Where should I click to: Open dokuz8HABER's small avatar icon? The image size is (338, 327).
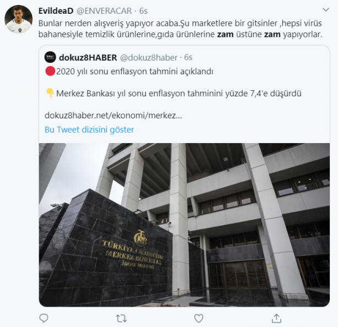pyautogui.click(x=50, y=57)
